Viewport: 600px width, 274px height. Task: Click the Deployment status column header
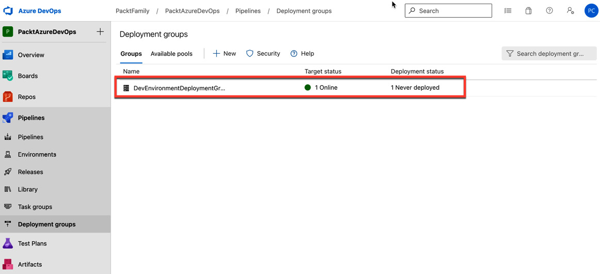pyautogui.click(x=417, y=71)
